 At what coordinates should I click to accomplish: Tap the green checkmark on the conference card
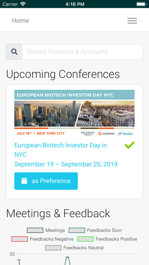[130, 145]
